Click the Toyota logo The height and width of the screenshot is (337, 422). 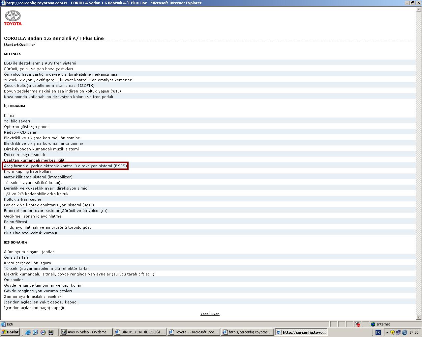click(13, 18)
